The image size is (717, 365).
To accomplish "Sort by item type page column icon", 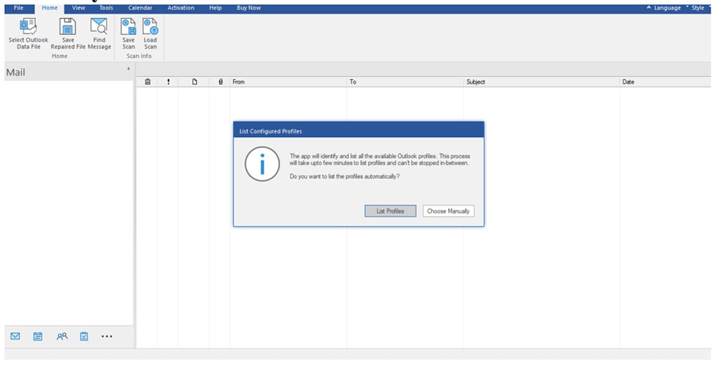I will tap(195, 82).
